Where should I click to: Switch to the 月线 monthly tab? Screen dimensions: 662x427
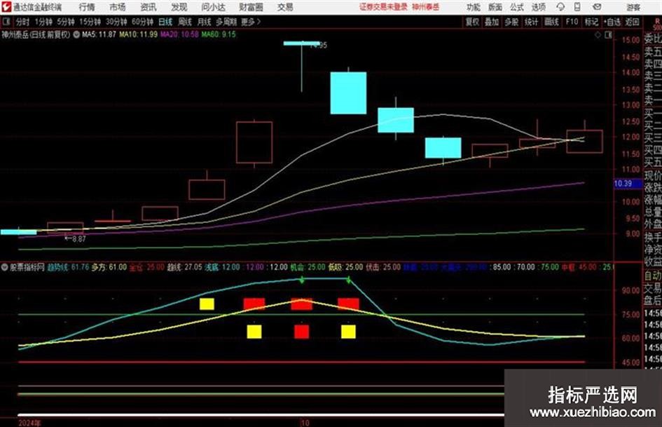(x=205, y=22)
